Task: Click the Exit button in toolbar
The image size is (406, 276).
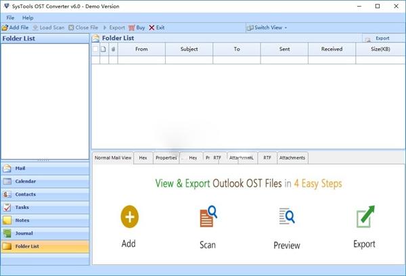Action: coord(156,28)
